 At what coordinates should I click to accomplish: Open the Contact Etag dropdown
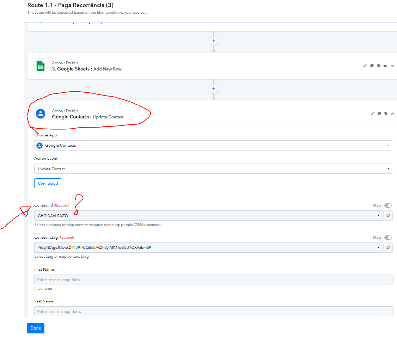[209, 247]
